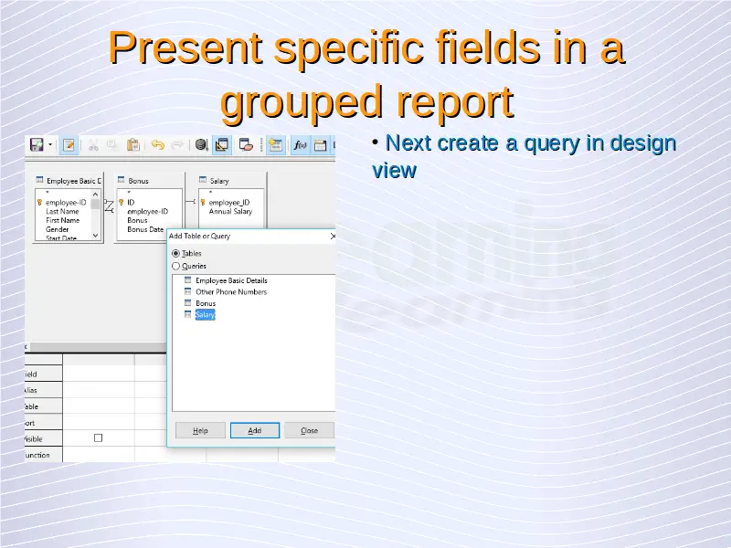Select ID key field in Bonus table
Viewport: 731px width, 548px height.
pos(131,203)
